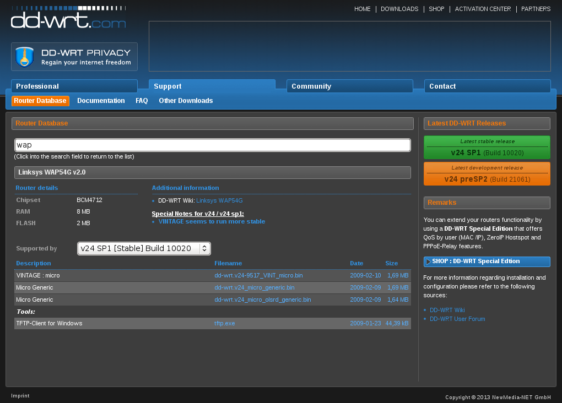
Task: Click the 2 MB FLASH value
Action: click(x=83, y=223)
